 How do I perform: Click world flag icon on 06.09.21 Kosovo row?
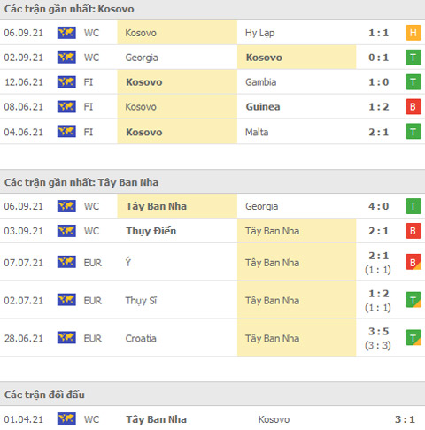click(x=66, y=33)
